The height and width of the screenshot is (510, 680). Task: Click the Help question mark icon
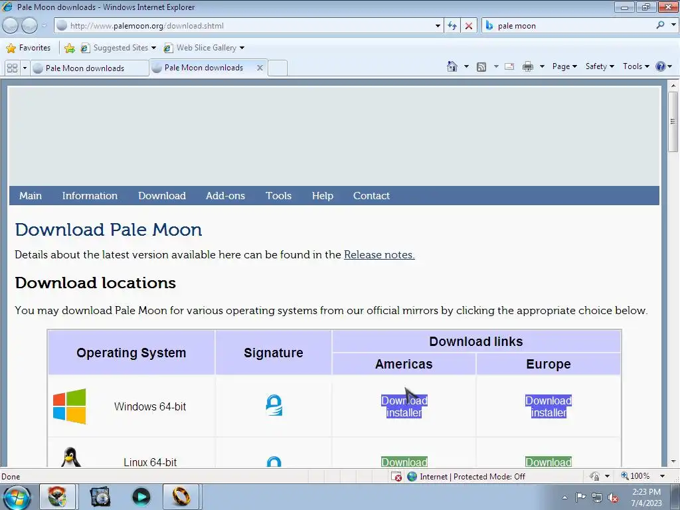click(x=661, y=66)
